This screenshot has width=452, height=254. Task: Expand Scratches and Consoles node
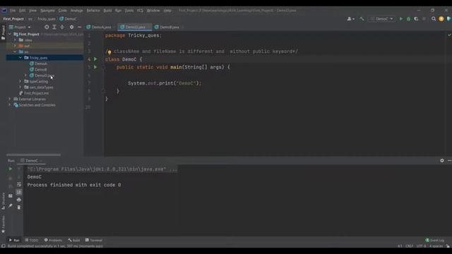coord(10,105)
